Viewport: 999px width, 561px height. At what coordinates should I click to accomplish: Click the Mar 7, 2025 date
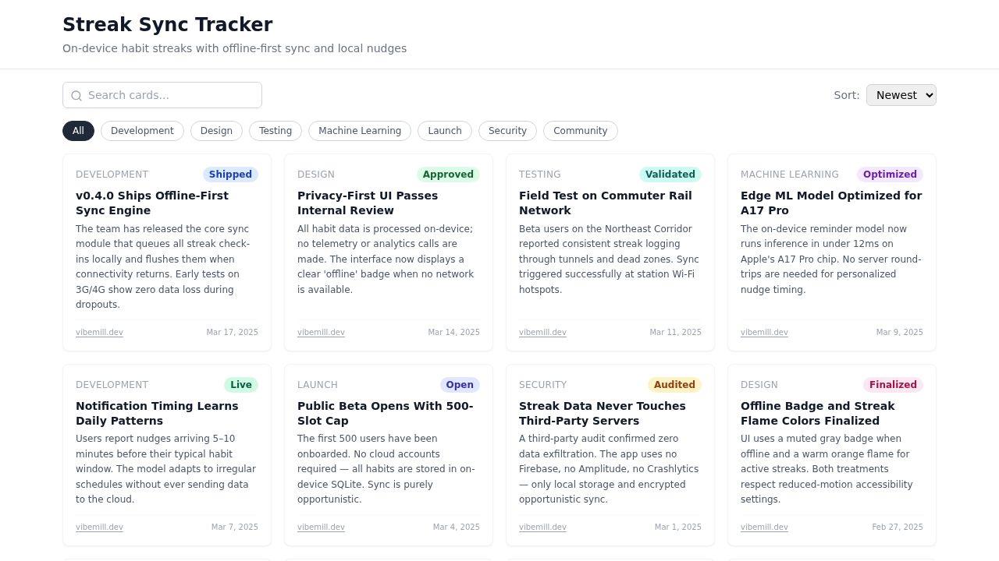click(234, 527)
